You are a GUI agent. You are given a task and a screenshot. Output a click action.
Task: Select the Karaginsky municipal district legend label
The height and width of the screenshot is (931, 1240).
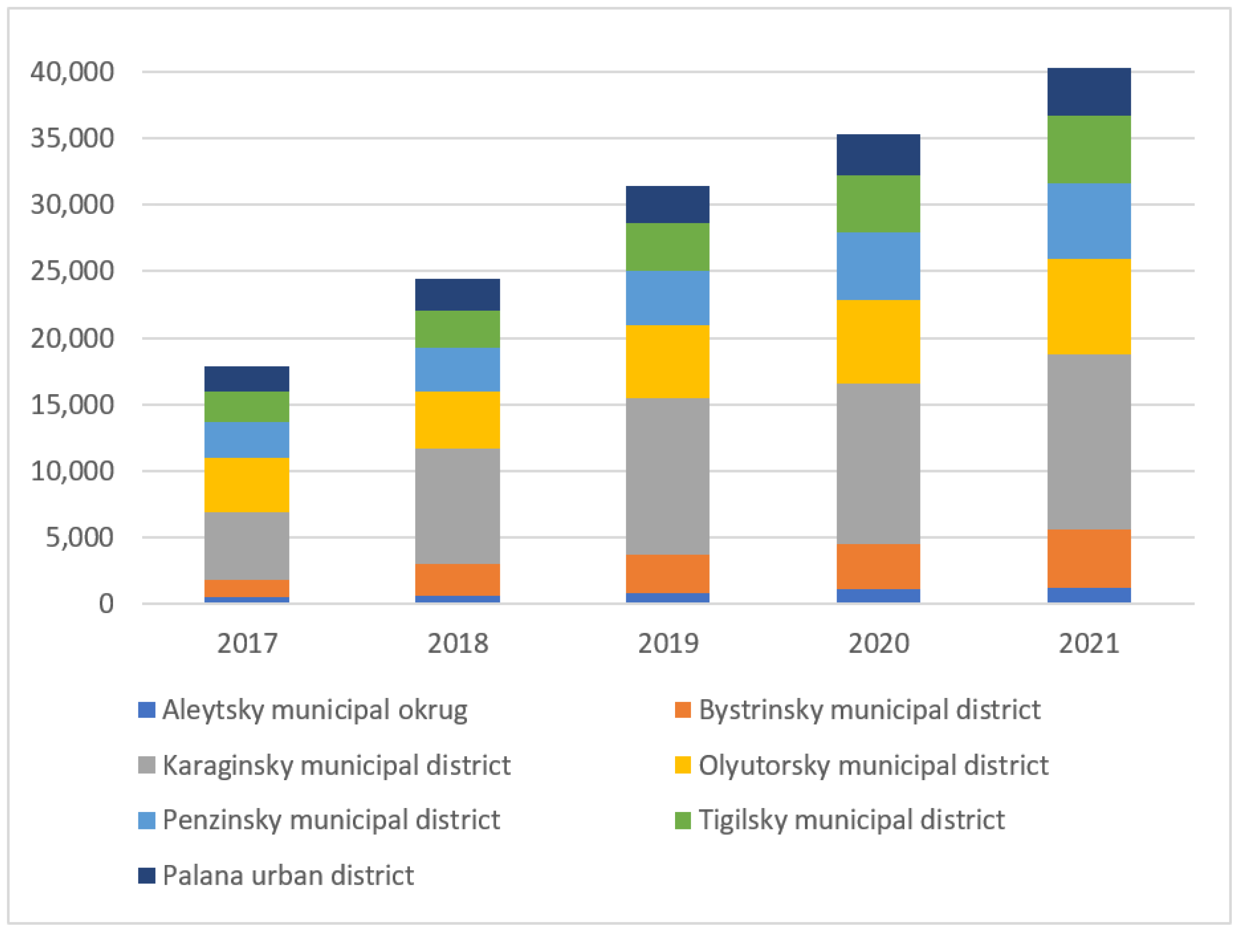(336, 765)
